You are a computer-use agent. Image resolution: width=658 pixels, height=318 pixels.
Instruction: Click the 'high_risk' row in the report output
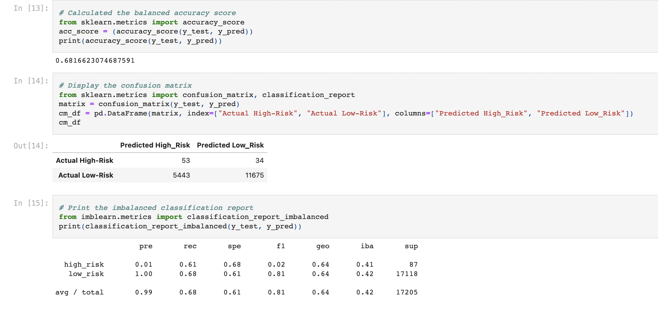[x=84, y=264]
